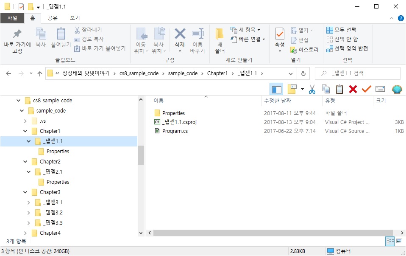406x256 pixels.
Task: Switch to details view in status bar
Action: [390, 241]
